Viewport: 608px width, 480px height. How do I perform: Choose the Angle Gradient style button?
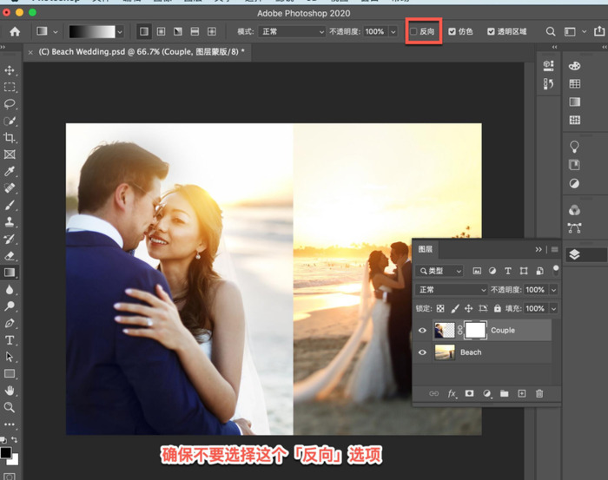point(178,31)
